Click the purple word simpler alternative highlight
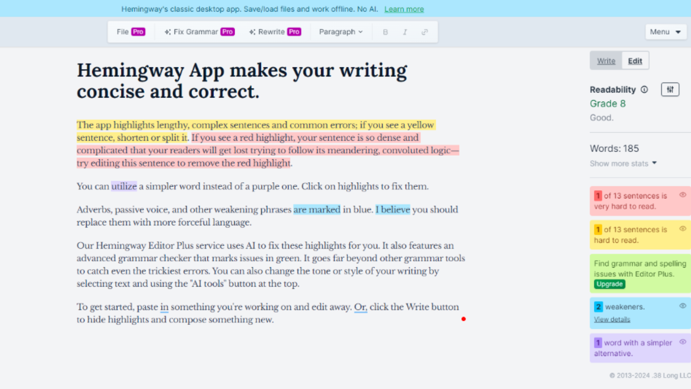 123,186
